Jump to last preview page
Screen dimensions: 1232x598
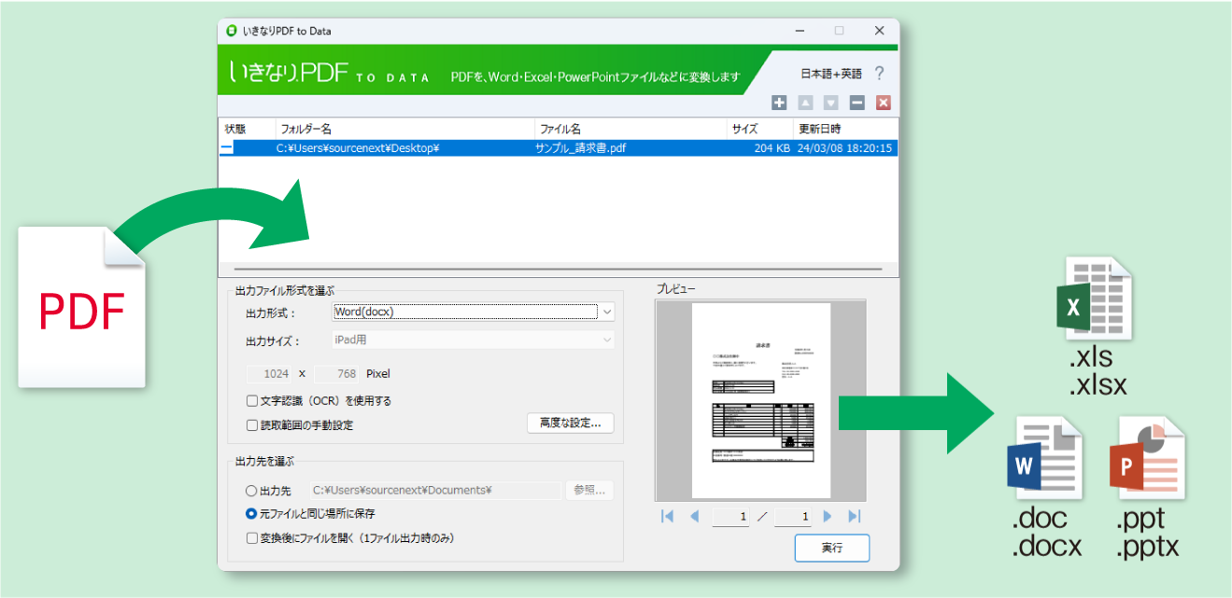[854, 517]
